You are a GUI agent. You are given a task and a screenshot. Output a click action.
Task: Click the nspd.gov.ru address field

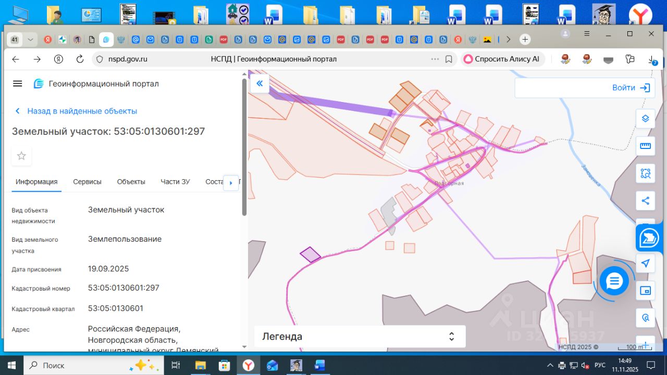[x=128, y=59]
